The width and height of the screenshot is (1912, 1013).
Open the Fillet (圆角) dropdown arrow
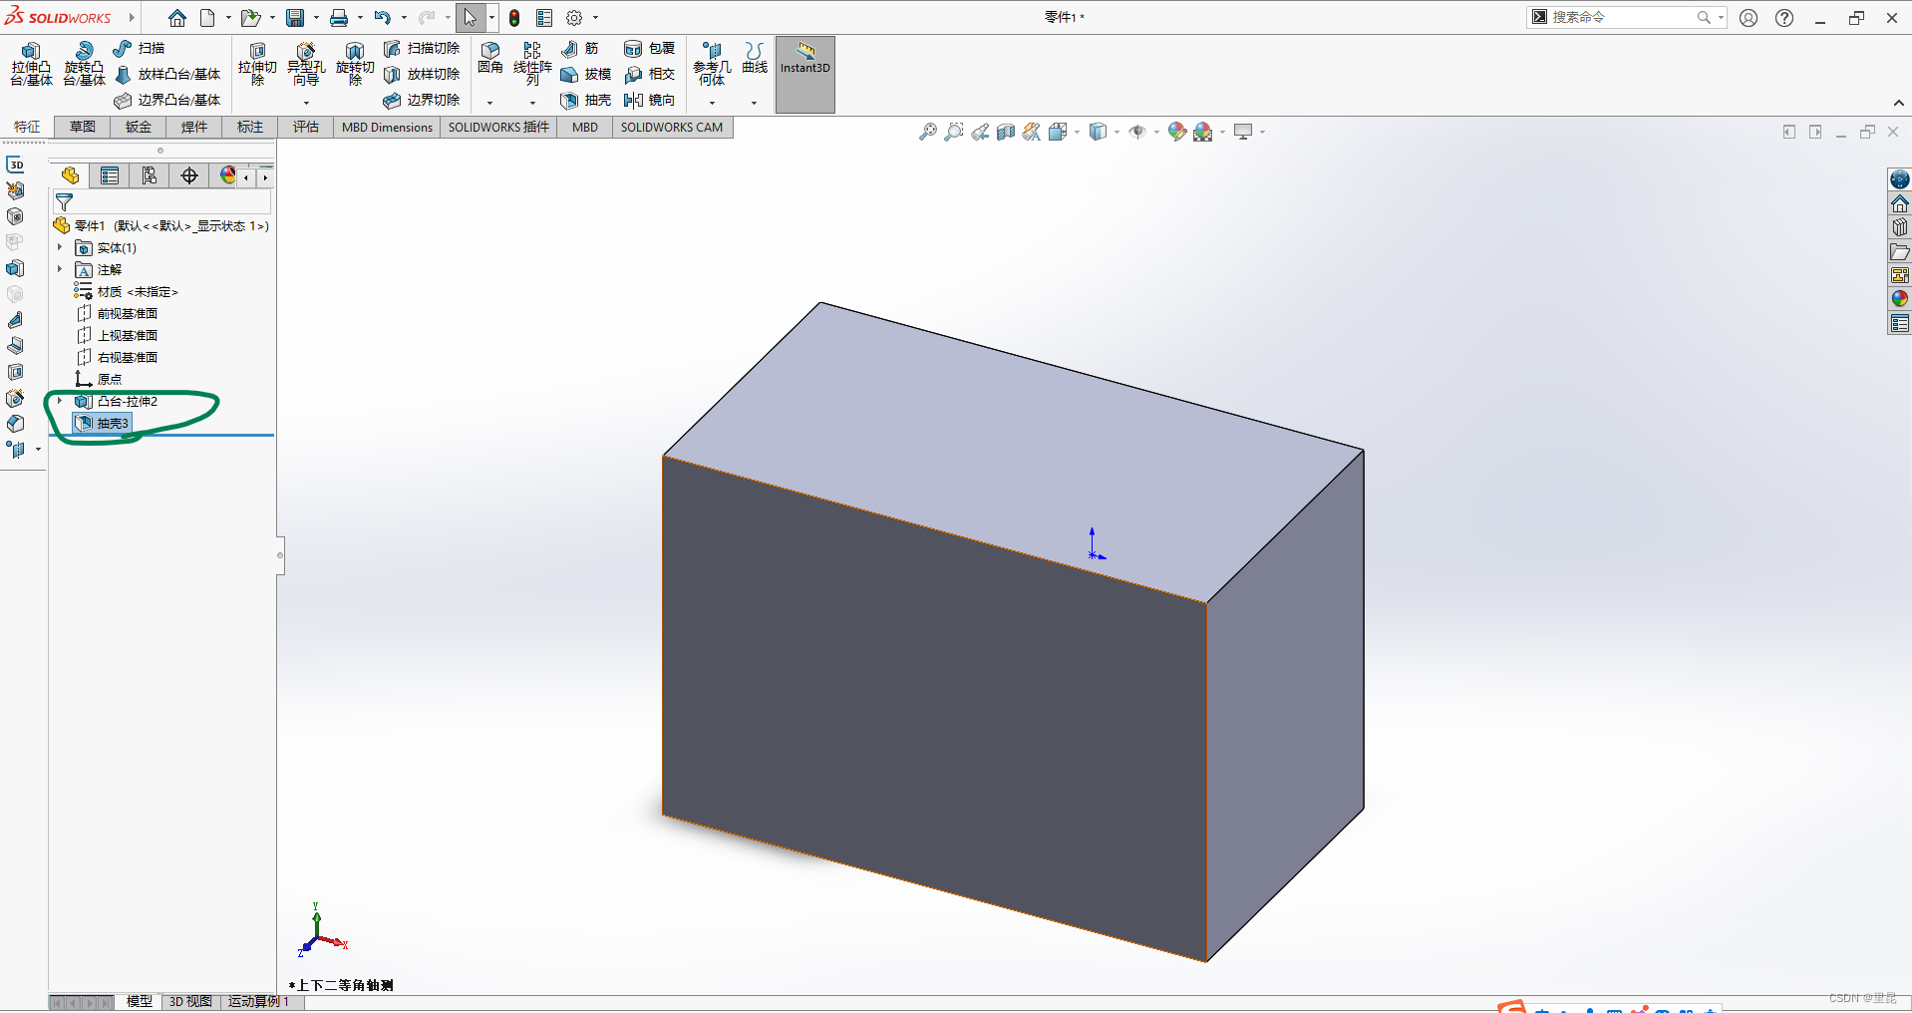click(489, 103)
